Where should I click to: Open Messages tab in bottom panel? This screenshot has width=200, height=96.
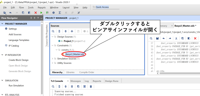[76, 81]
